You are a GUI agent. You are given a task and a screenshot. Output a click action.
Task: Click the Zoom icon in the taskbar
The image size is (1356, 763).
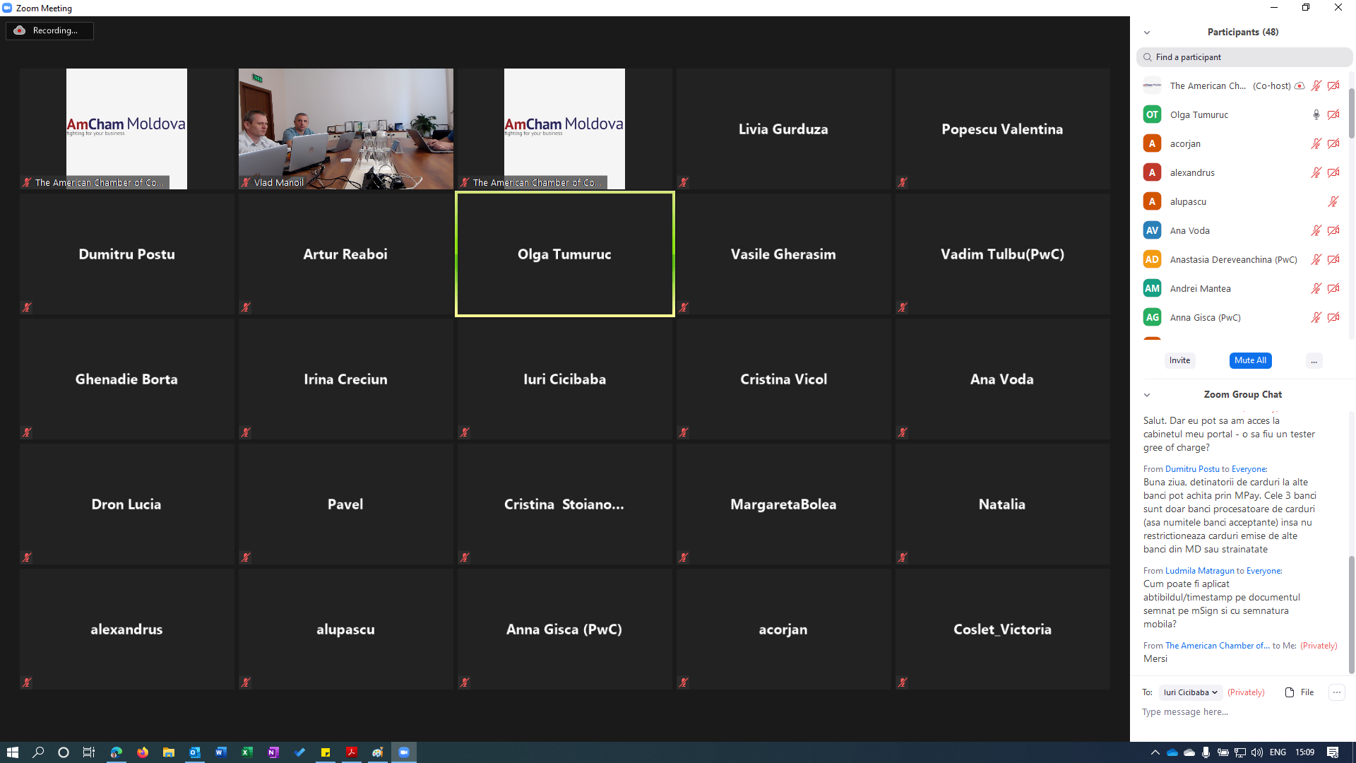point(404,752)
